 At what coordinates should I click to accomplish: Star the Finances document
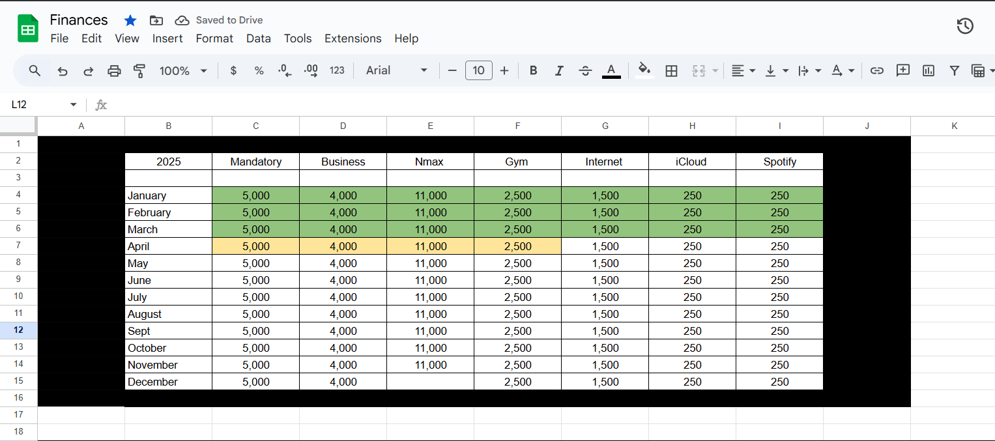(x=130, y=20)
